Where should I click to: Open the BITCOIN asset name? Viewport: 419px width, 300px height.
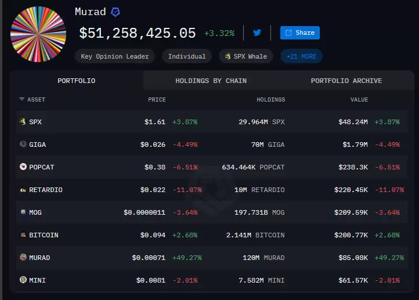(44, 235)
